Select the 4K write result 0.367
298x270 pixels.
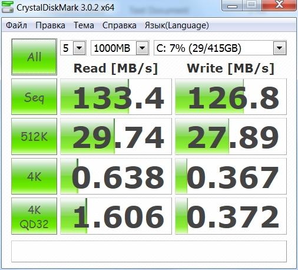click(x=231, y=176)
